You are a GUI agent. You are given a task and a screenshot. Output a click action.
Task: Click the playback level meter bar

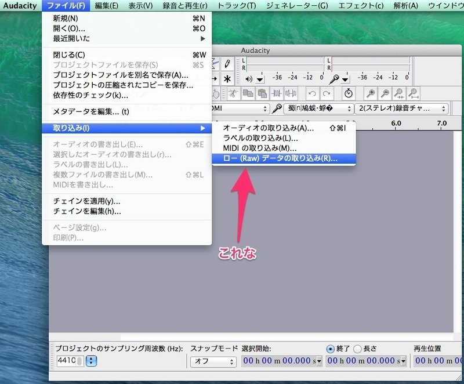(285, 64)
